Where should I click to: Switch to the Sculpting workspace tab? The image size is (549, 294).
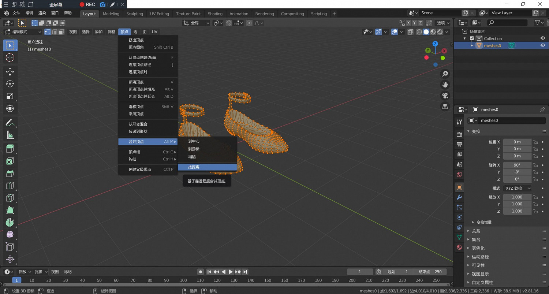click(x=134, y=14)
